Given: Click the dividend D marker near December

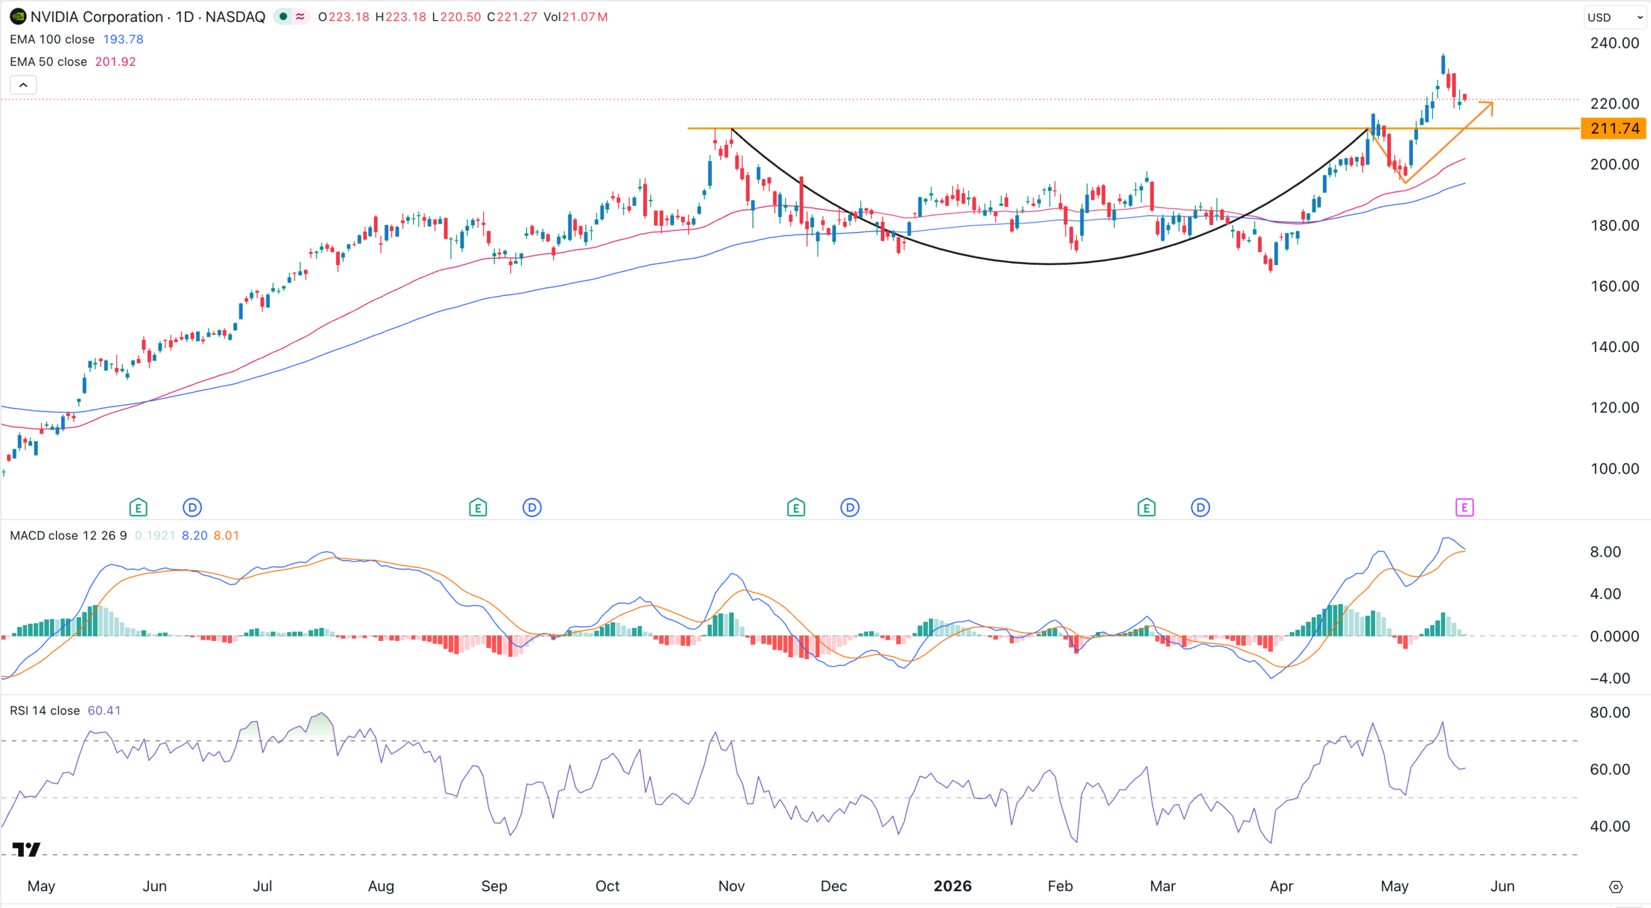Looking at the screenshot, I should tap(850, 508).
